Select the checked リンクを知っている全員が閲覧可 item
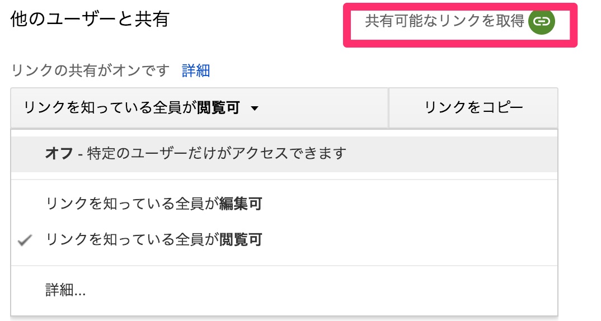This screenshot has width=601, height=321. (x=154, y=240)
